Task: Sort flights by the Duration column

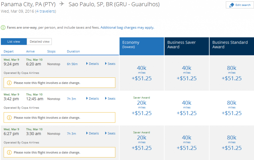Action: 73,52
